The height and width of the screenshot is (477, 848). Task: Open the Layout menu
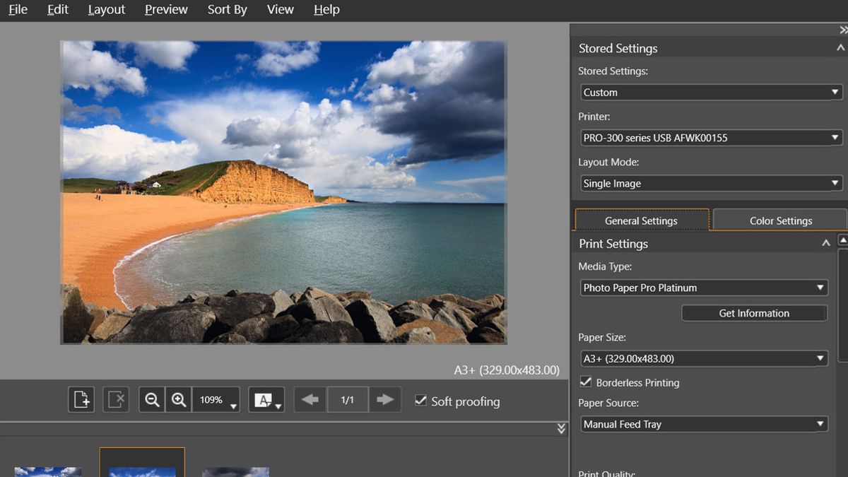pyautogui.click(x=107, y=10)
